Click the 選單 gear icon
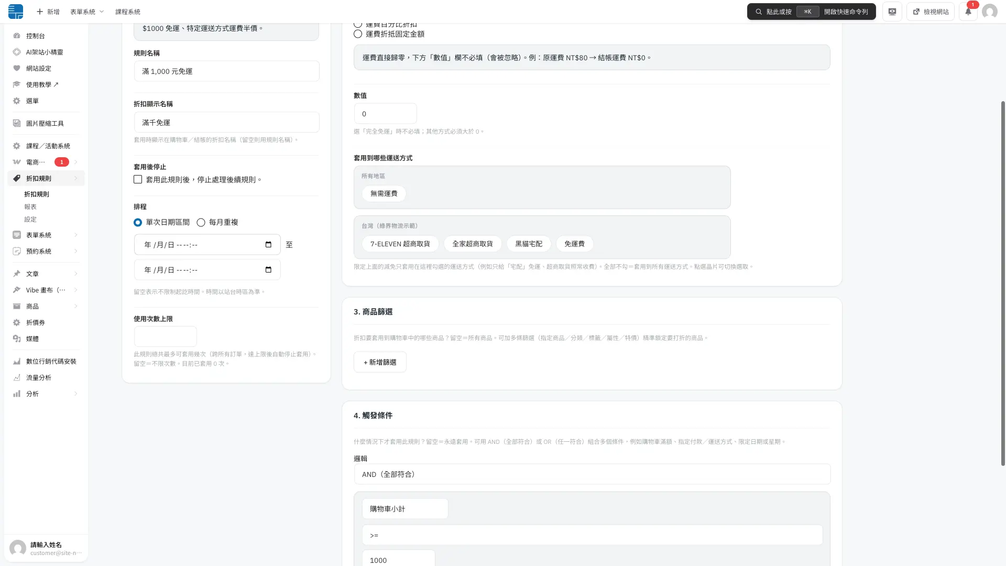 17,101
